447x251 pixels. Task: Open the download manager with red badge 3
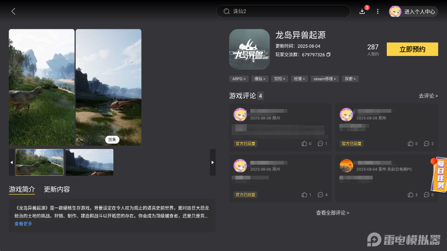(362, 12)
